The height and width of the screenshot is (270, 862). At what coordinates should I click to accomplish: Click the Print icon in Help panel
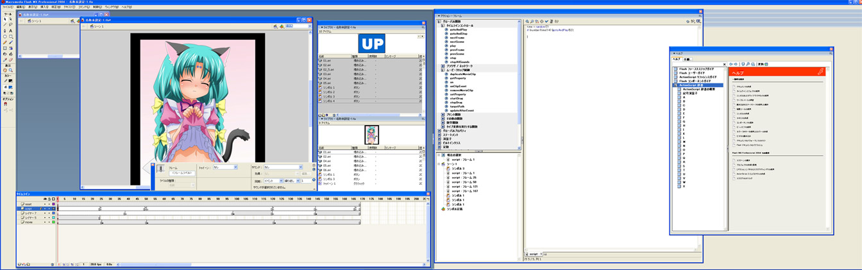point(753,64)
